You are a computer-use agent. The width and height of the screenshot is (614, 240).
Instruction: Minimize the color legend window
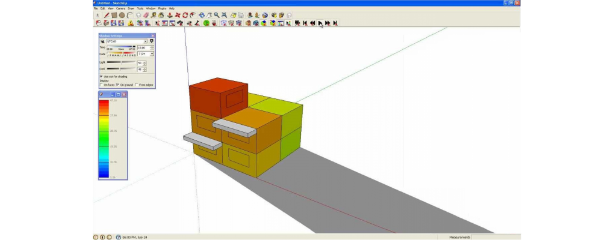(x=113, y=94)
